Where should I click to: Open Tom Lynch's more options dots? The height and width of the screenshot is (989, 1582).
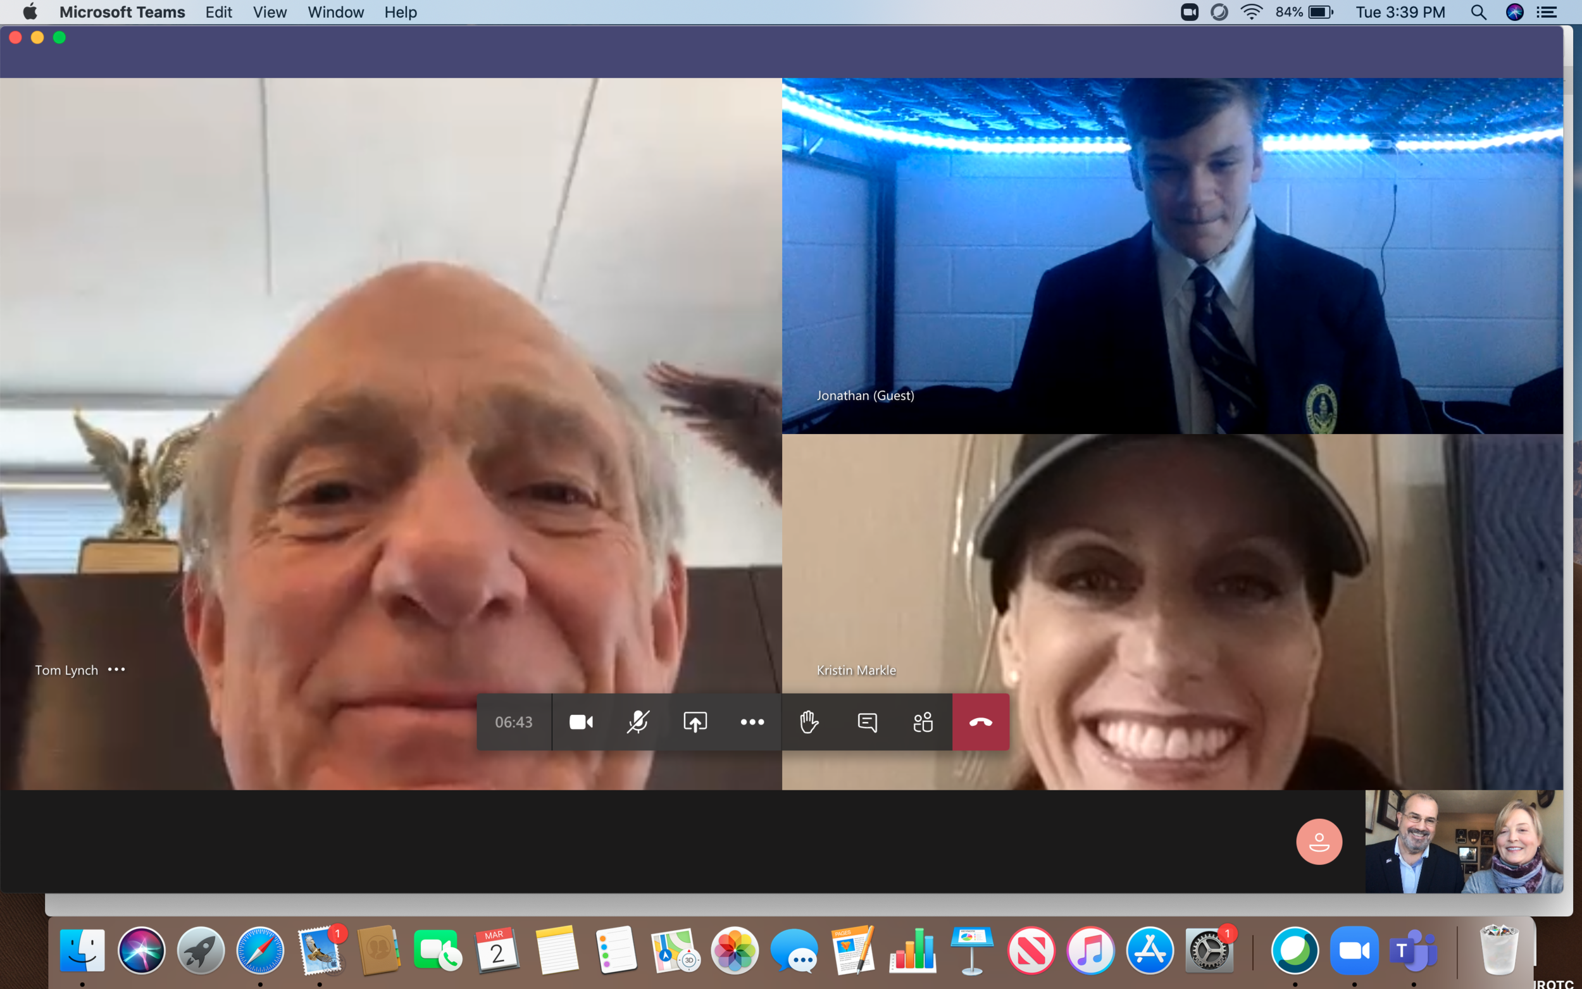pyautogui.click(x=116, y=669)
